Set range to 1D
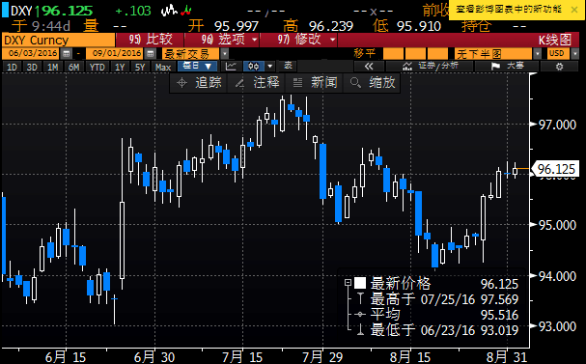586x364 pixels. click(12, 68)
